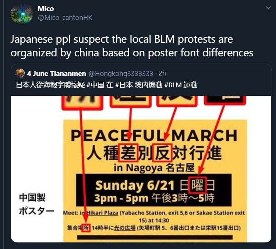This screenshot has width=276, height=249.
Task: Open Mico's profile avatar
Action: click(22, 13)
